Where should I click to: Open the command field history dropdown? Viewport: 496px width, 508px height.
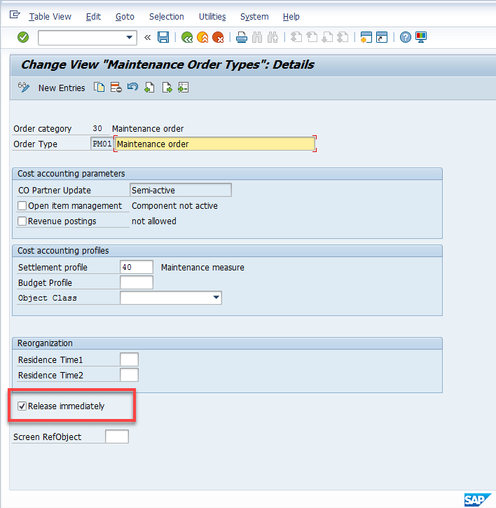tap(130, 38)
